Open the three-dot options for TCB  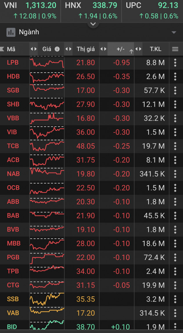coord(175,146)
